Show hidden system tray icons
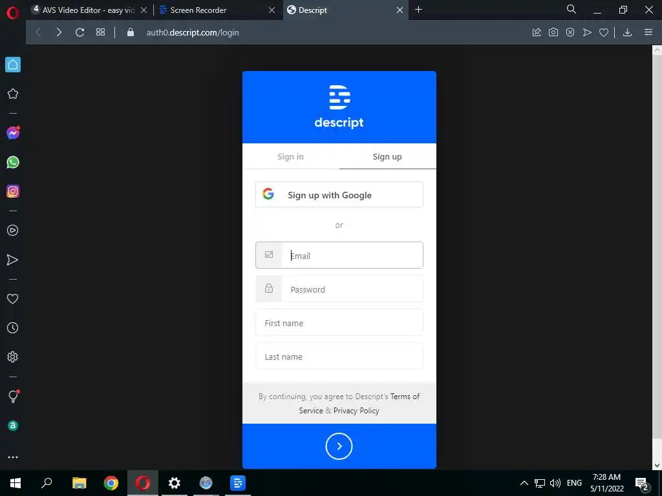The height and width of the screenshot is (496, 662). coord(524,483)
